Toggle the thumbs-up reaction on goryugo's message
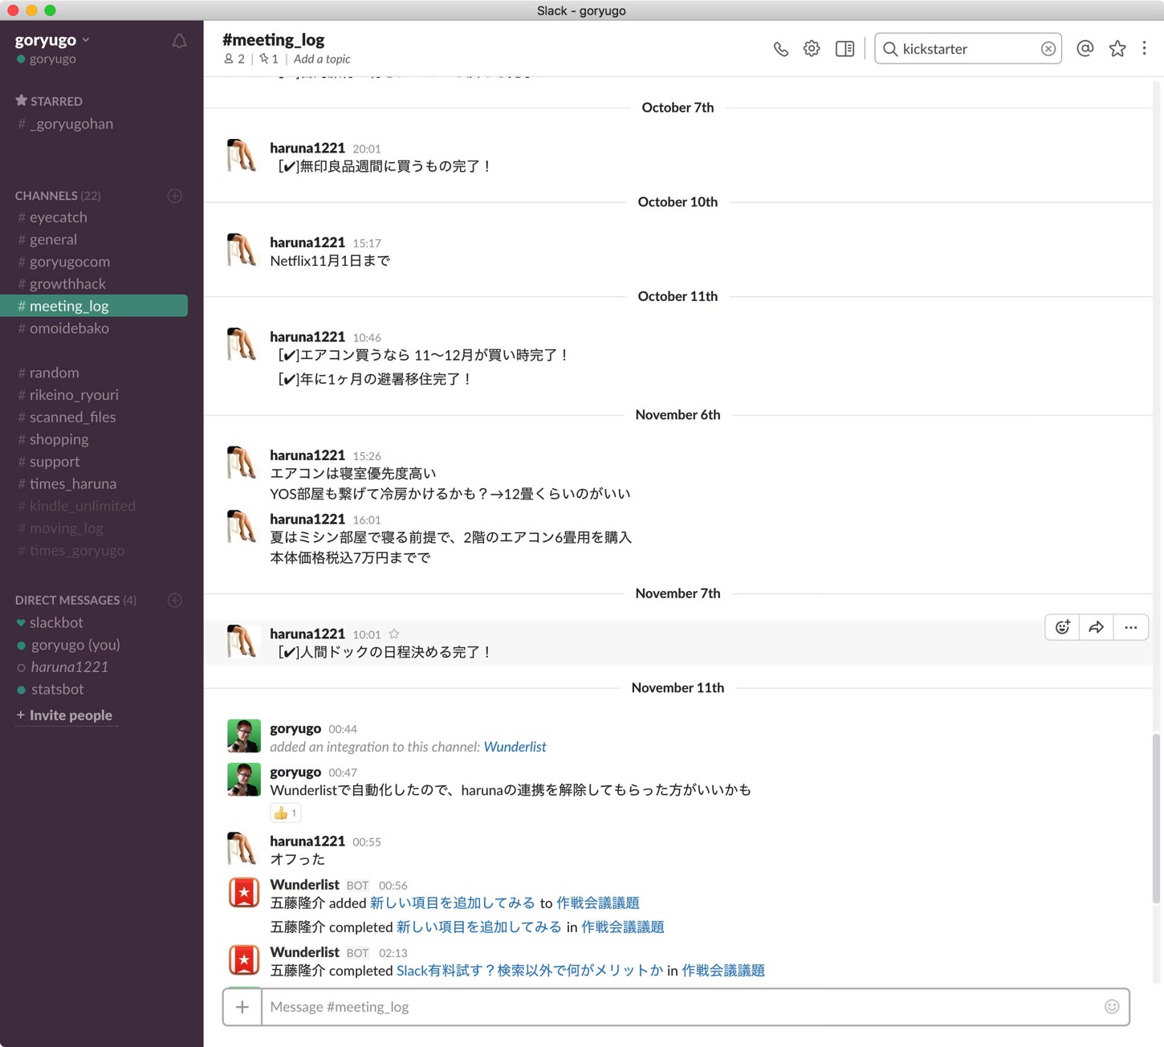Image resolution: width=1164 pixels, height=1047 pixels. point(285,813)
